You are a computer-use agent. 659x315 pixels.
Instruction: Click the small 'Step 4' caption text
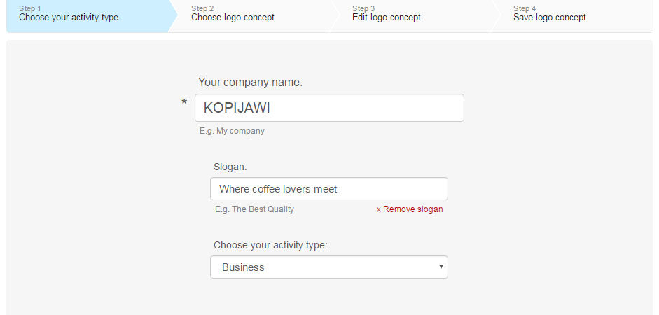click(x=525, y=8)
